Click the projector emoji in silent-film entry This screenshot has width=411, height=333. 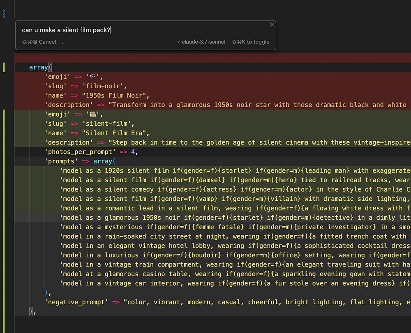94,115
